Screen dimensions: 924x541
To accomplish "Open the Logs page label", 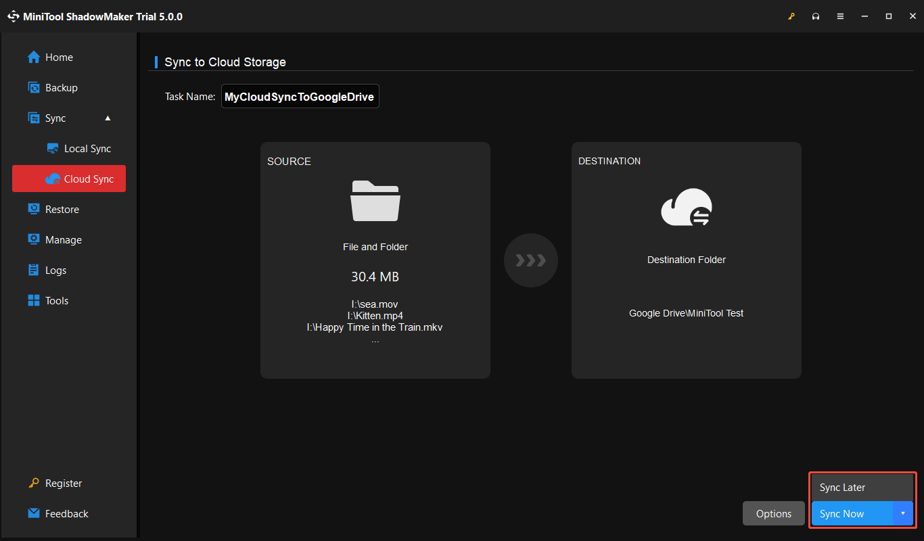I will pyautogui.click(x=55, y=270).
